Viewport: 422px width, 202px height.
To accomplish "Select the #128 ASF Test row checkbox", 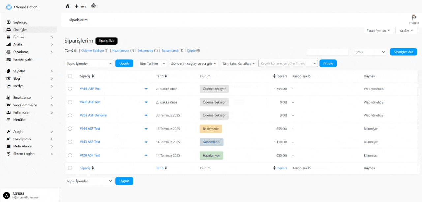I will click(70, 155).
